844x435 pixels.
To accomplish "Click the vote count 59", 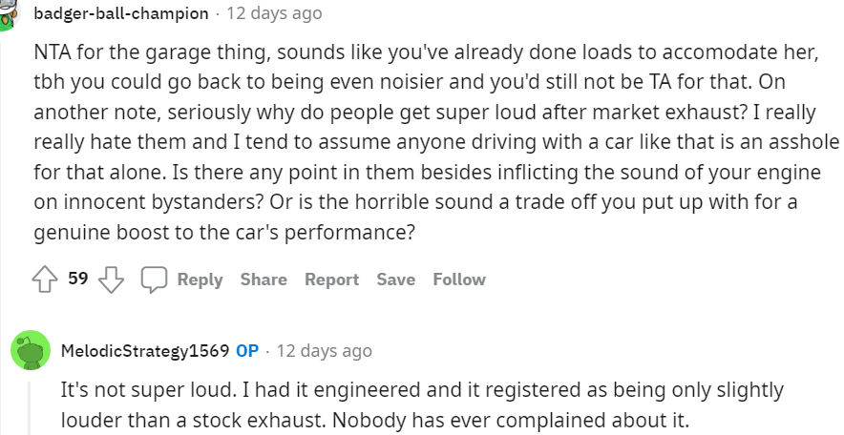I will point(78,280).
